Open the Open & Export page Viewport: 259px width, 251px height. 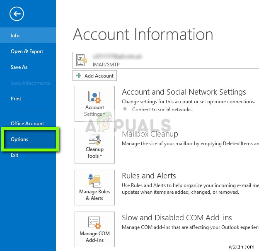pyautogui.click(x=27, y=51)
